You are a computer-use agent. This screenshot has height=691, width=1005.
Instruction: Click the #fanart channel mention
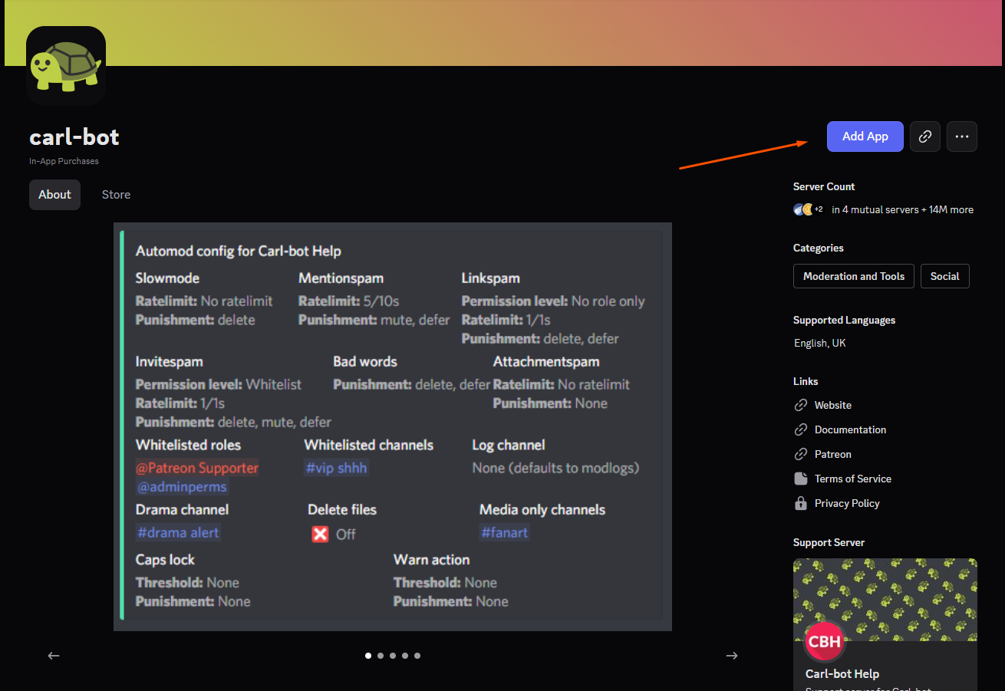coord(504,532)
